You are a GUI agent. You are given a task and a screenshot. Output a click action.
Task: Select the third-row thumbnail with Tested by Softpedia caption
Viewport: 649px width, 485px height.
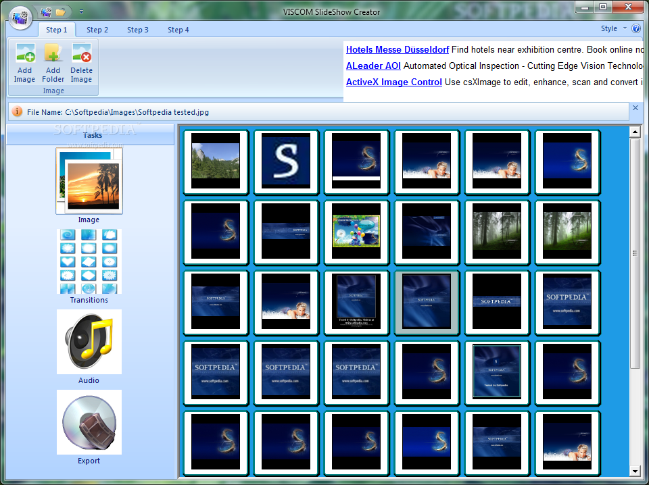[x=356, y=302]
